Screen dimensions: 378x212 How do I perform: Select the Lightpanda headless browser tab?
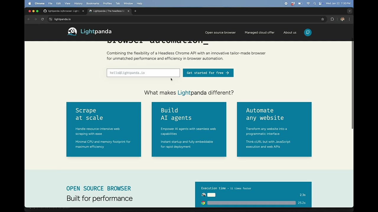pos(109,11)
